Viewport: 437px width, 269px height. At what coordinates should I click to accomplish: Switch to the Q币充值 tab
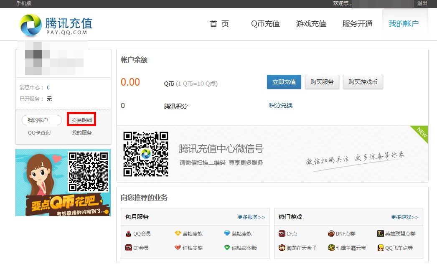pos(266,24)
